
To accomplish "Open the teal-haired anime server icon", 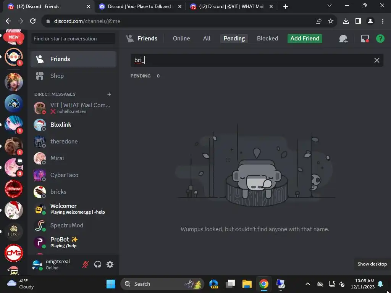I will point(14,125).
